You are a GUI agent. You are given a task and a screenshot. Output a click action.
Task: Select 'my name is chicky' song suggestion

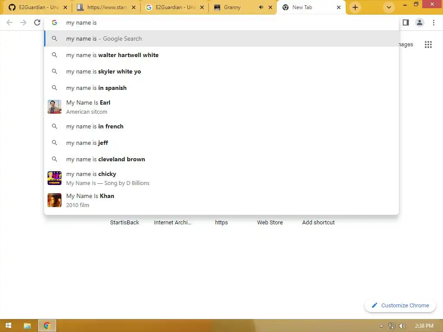[x=221, y=178]
